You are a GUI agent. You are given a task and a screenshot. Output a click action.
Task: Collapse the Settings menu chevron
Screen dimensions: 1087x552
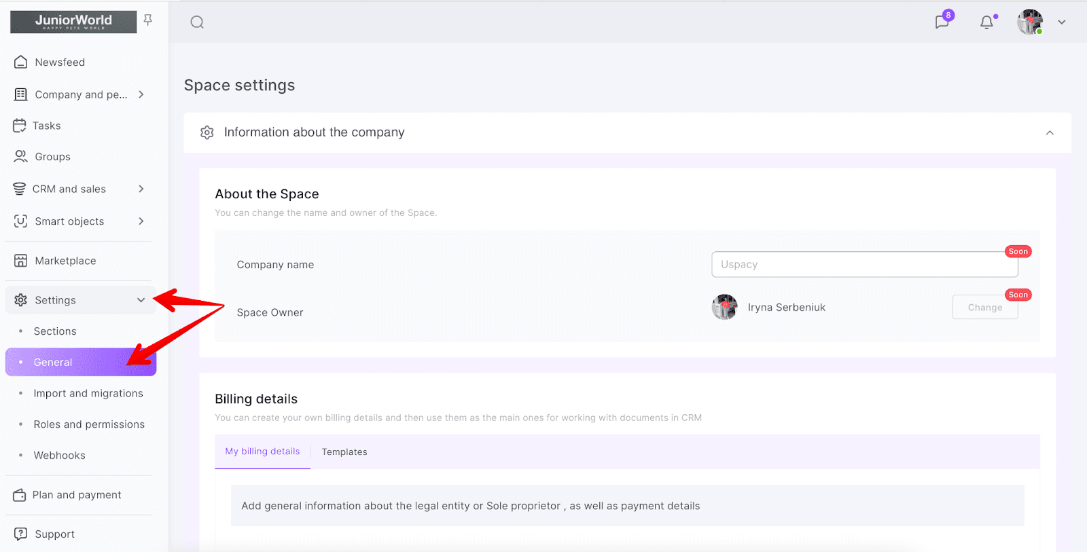pyautogui.click(x=141, y=300)
